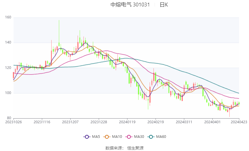
Task: Click the chart title 中熔电气 301031
Action: [130, 5]
